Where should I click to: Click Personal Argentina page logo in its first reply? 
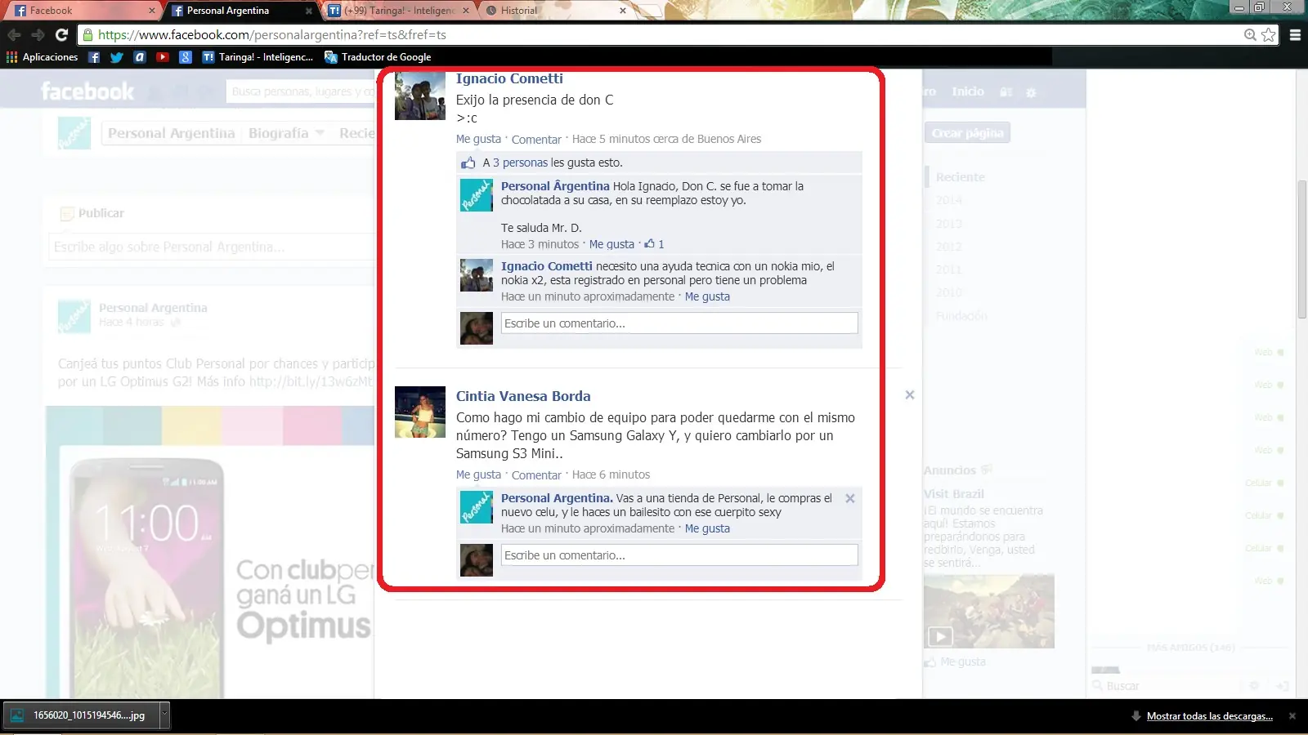point(477,196)
